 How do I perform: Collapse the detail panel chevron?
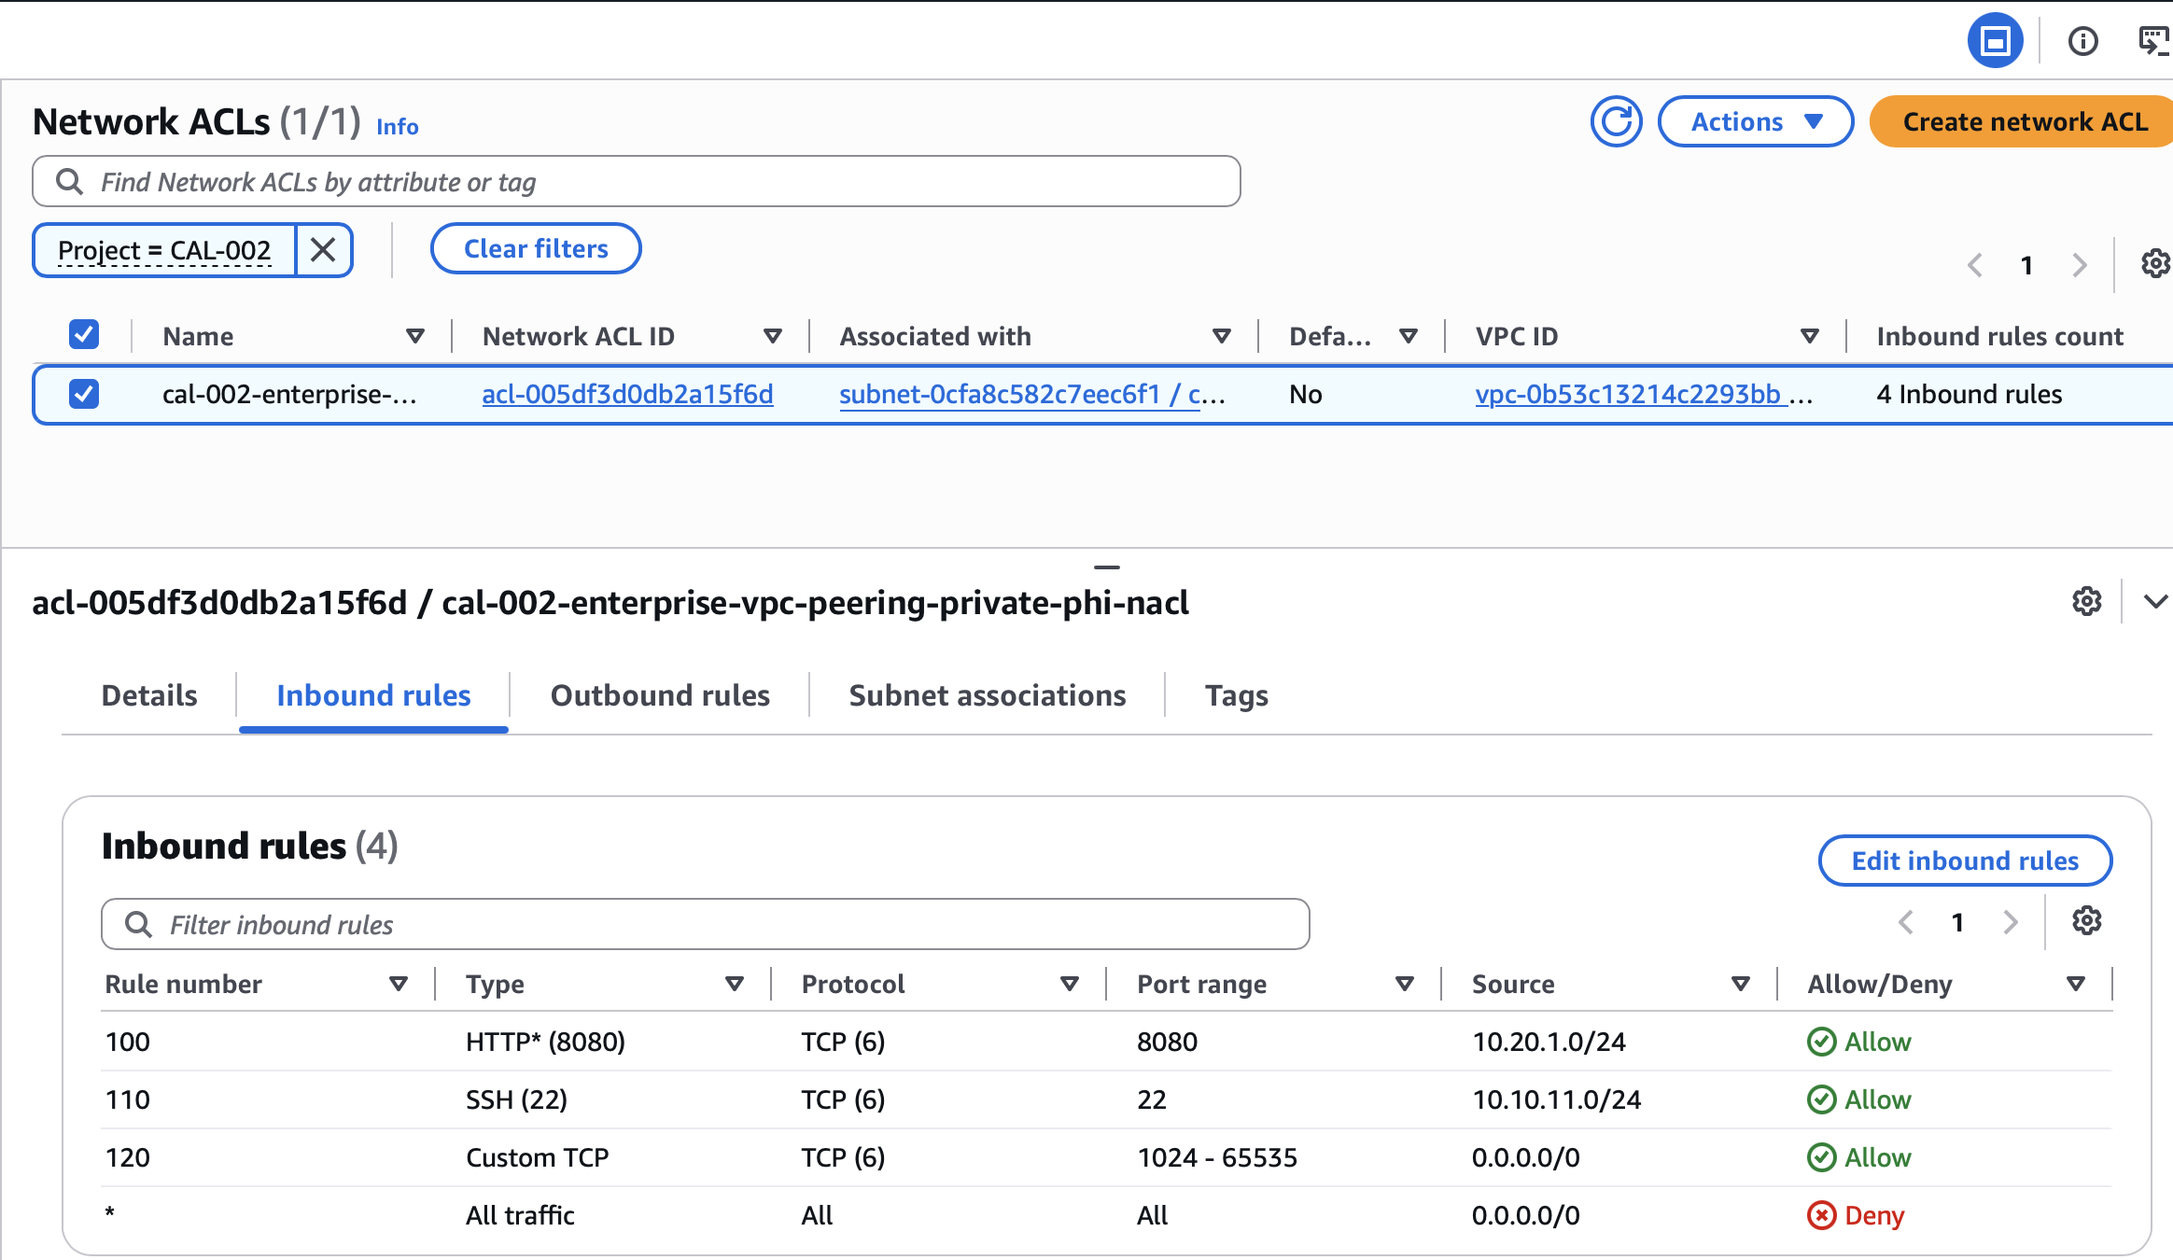click(x=2155, y=601)
